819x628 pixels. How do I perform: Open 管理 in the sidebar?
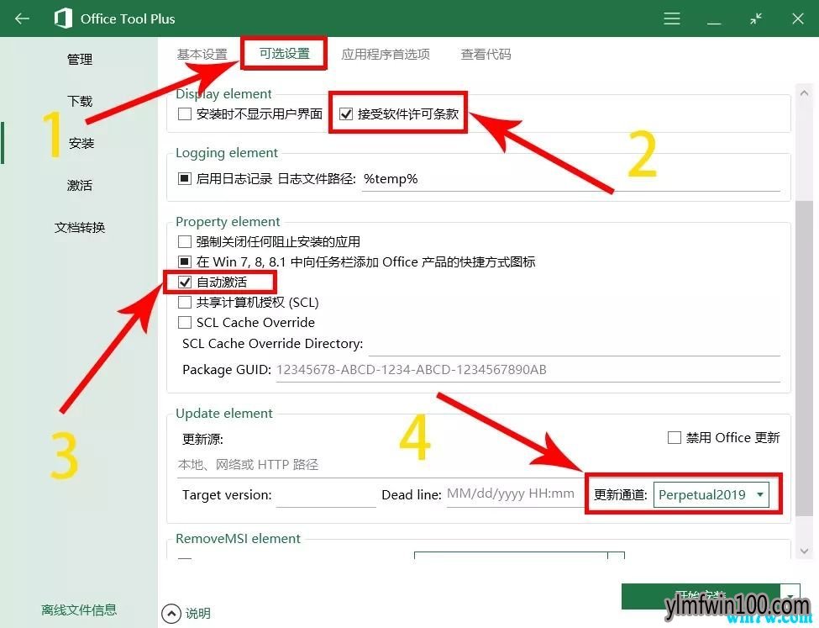coord(80,59)
